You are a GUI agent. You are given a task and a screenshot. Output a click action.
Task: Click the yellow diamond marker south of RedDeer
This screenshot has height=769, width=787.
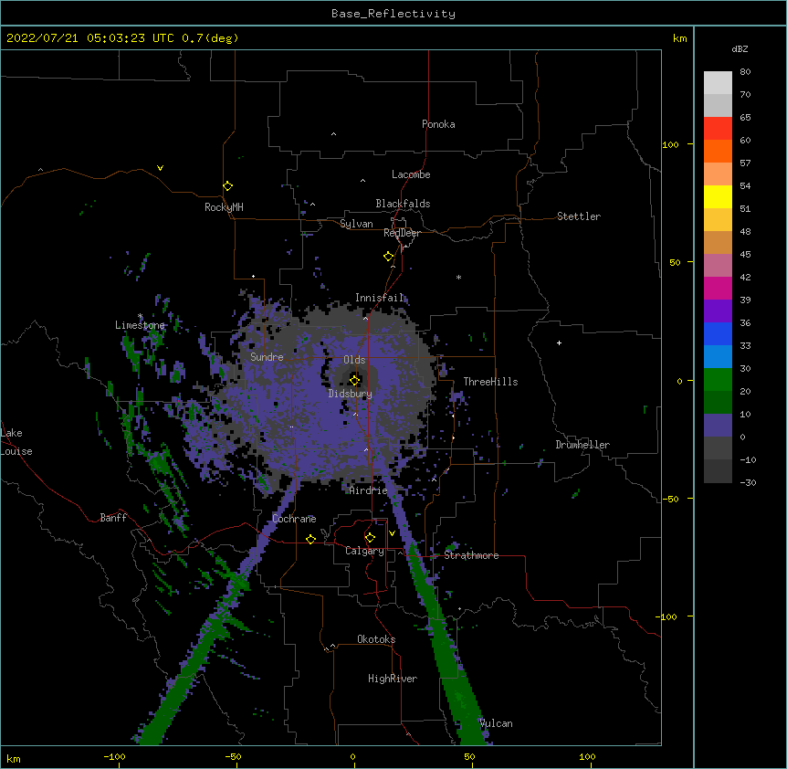389,257
